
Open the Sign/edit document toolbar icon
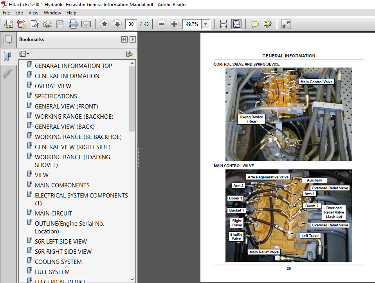click(35, 24)
